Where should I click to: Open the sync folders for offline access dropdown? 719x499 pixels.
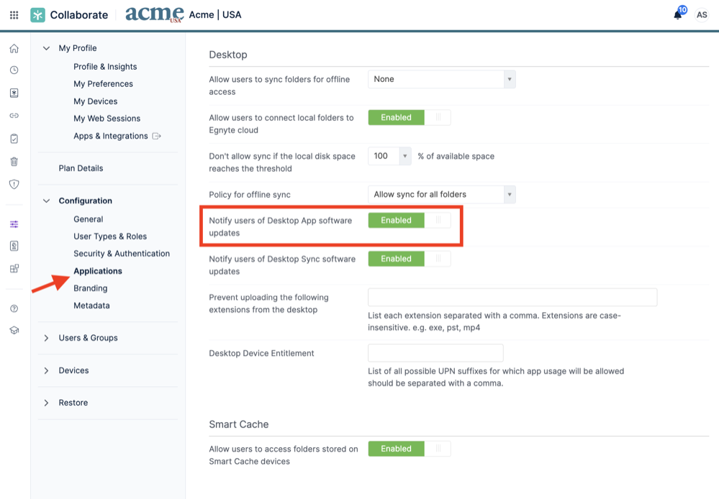(x=442, y=79)
